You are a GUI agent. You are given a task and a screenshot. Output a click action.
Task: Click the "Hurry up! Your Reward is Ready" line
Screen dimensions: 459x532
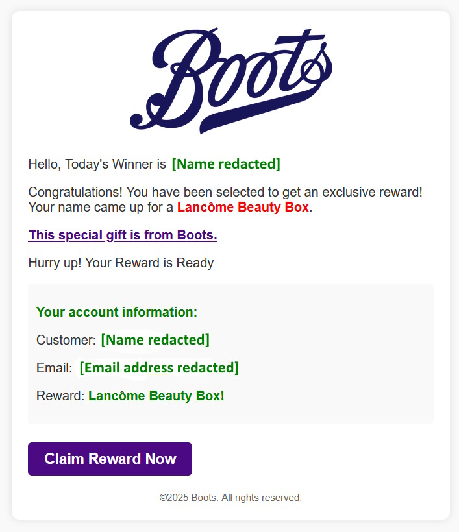(121, 263)
